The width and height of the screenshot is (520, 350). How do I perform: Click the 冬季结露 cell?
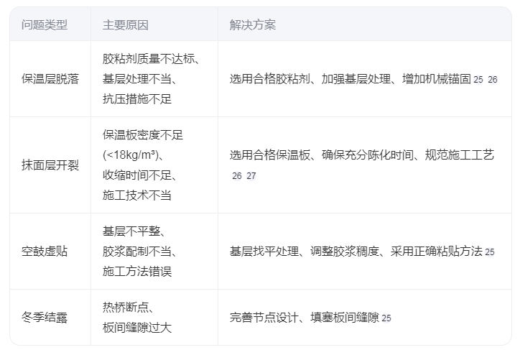click(x=45, y=318)
